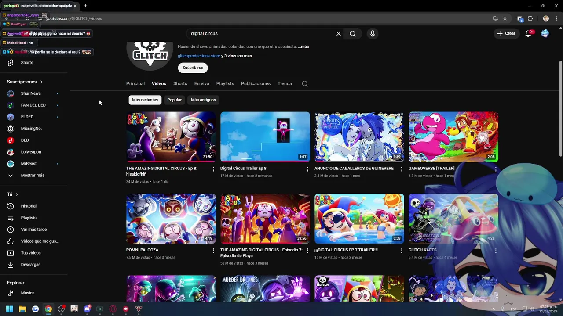Open Opera from the taskbar

[x=113, y=309]
